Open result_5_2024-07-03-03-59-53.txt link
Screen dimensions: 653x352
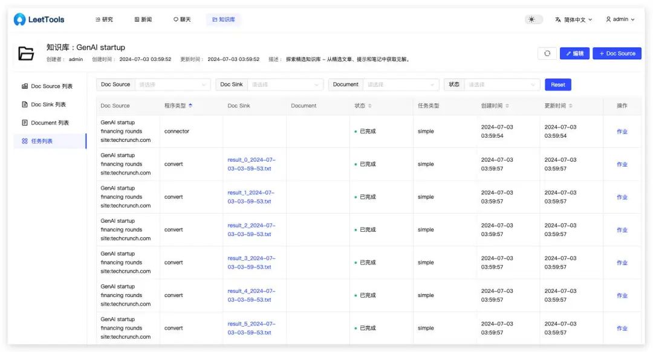tap(251, 328)
